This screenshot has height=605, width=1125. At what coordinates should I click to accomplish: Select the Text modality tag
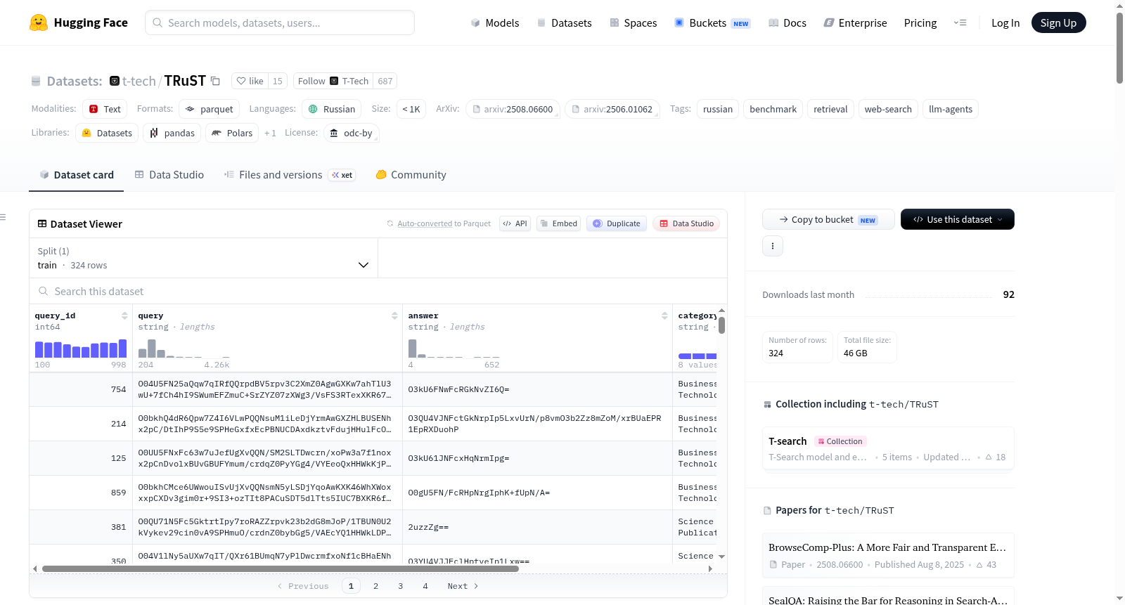[x=105, y=109]
